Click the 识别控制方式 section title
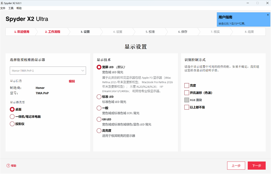This screenshot has height=174, width=271. 195,60
